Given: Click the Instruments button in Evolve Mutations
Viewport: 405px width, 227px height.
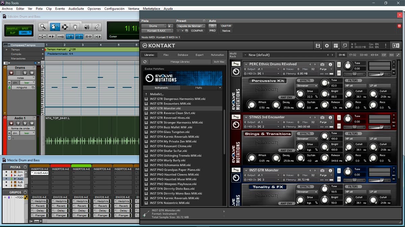Looking at the screenshot, I should coord(161,88).
